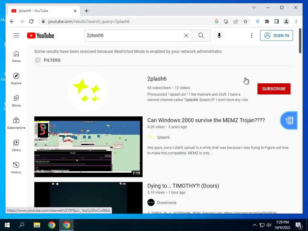Open the Dreadmania channel link
The width and height of the screenshot is (308, 231).
click(x=167, y=202)
